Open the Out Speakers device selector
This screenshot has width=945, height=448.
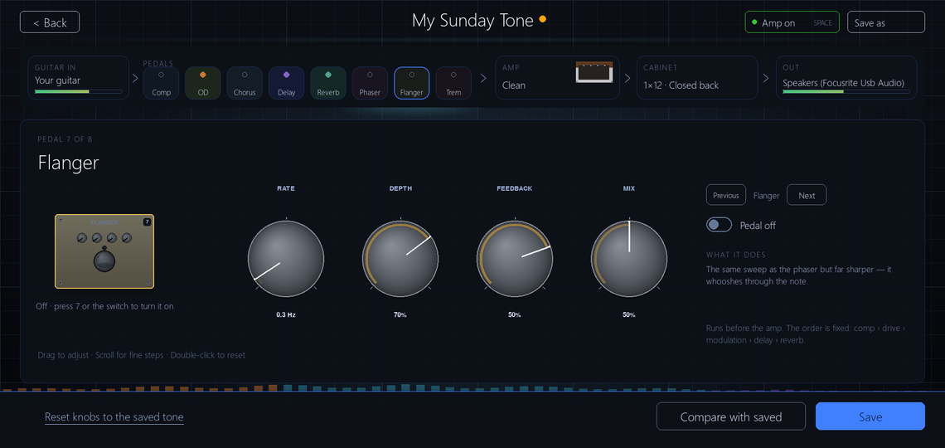tap(846, 78)
